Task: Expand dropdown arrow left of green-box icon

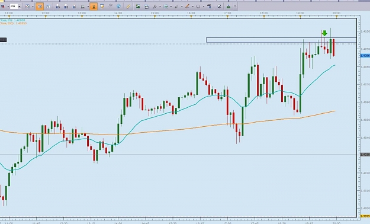Action: pyautogui.click(x=160, y=7)
